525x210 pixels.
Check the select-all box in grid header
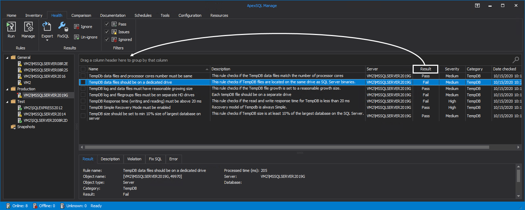(x=83, y=69)
